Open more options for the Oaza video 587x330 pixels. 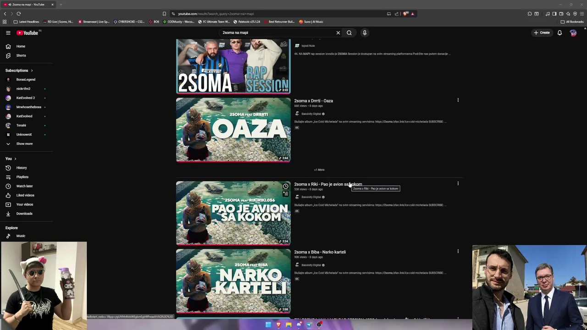coord(458,100)
